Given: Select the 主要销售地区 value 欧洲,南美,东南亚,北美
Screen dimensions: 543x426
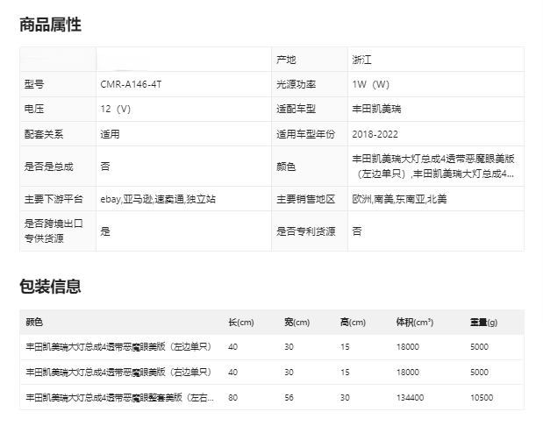Looking at the screenshot, I should (399, 199).
